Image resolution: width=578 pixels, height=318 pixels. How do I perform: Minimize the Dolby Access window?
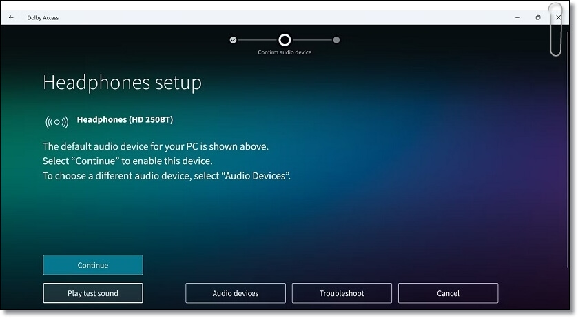click(x=518, y=17)
